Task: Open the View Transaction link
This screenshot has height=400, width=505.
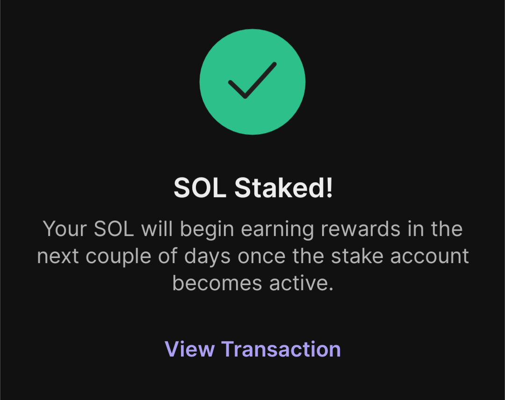Action: pos(252,349)
